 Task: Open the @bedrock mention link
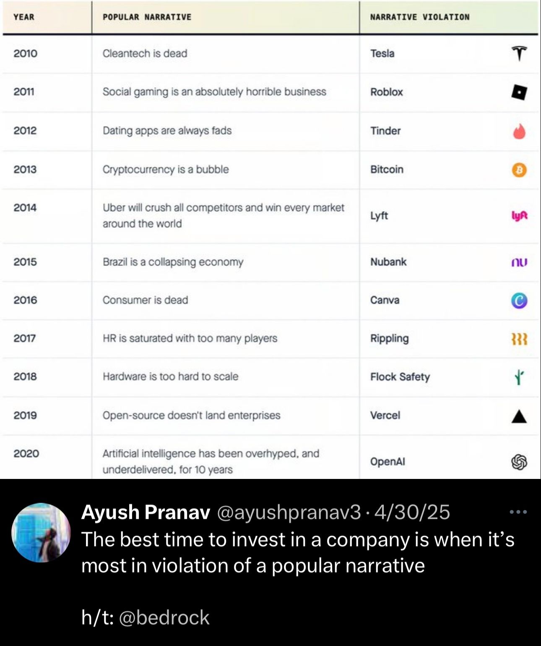pos(164,617)
